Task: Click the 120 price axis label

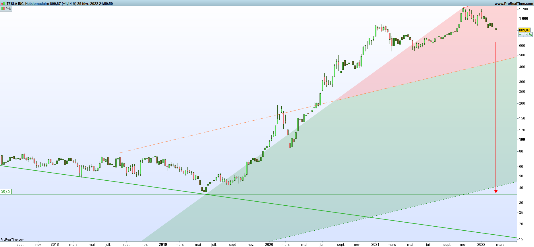Action: [522, 130]
